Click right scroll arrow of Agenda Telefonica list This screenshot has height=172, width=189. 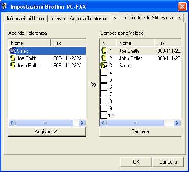click(x=82, y=123)
